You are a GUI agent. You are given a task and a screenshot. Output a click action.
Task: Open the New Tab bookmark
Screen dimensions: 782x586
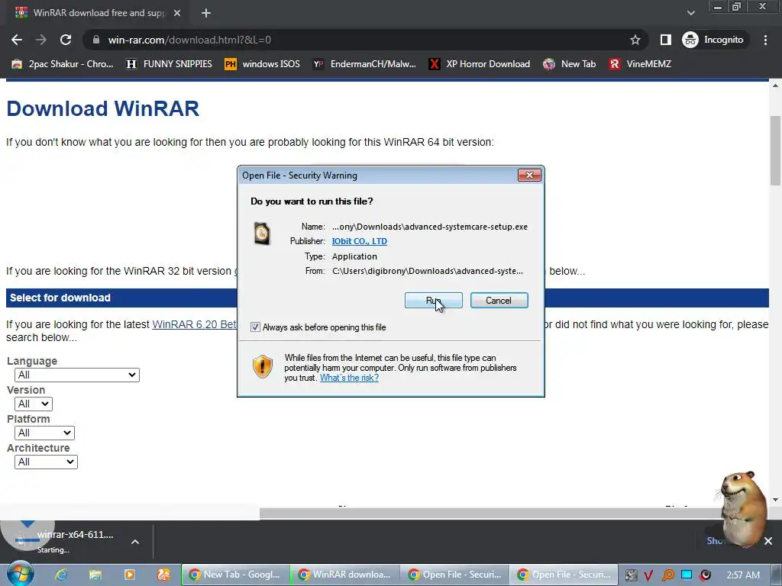tap(570, 64)
